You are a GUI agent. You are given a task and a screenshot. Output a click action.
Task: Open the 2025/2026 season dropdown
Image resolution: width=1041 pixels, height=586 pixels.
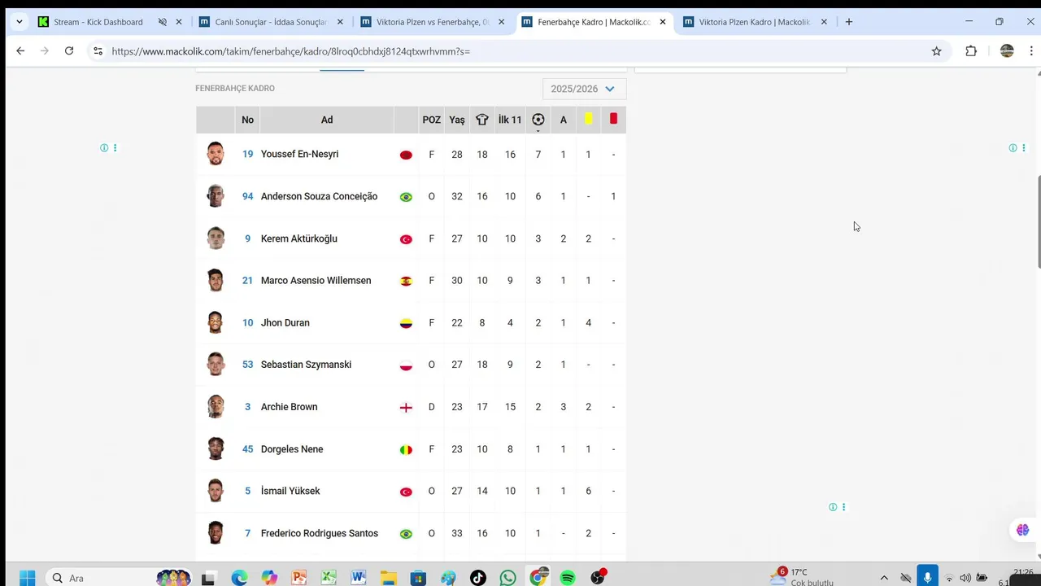click(584, 89)
